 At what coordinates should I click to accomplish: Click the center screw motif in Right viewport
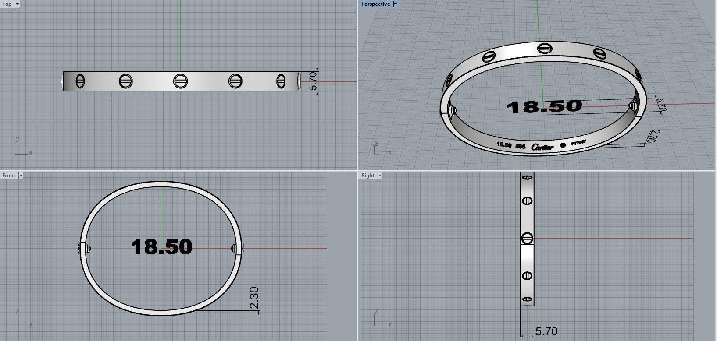click(x=527, y=239)
